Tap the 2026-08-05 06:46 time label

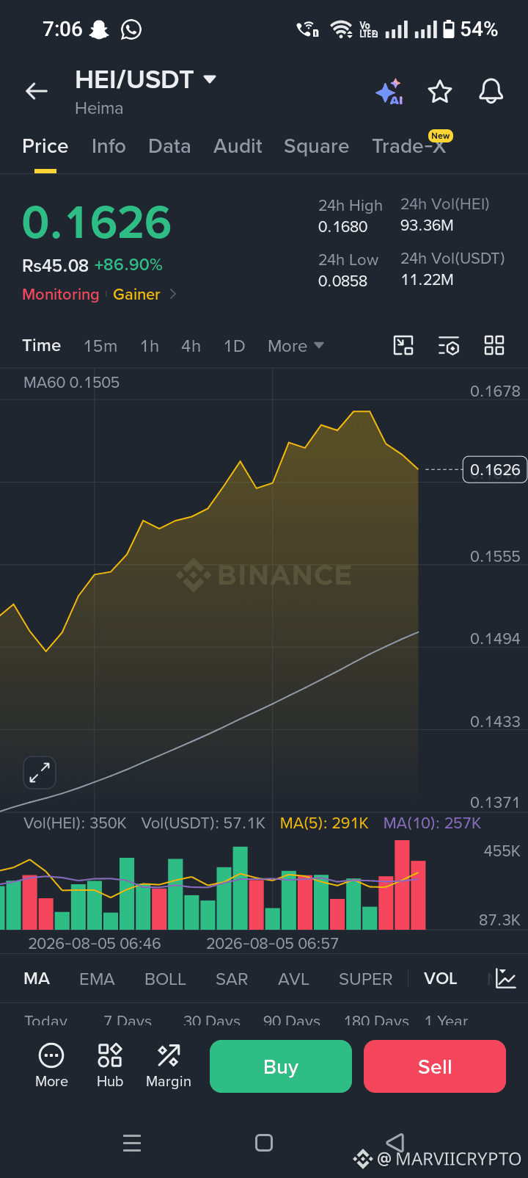click(x=94, y=943)
